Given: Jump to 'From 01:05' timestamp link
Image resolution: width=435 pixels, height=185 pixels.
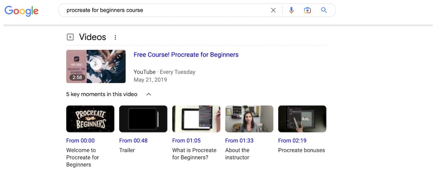Looking at the screenshot, I should tap(186, 140).
